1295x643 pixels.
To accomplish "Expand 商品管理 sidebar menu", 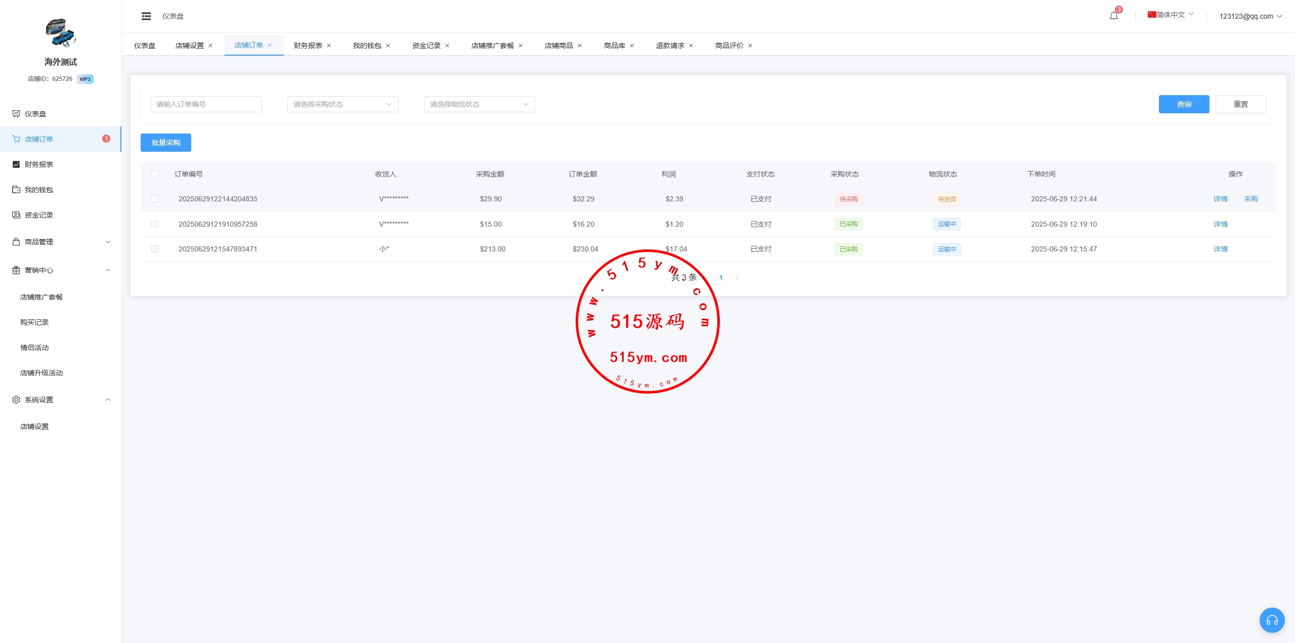I will (61, 242).
